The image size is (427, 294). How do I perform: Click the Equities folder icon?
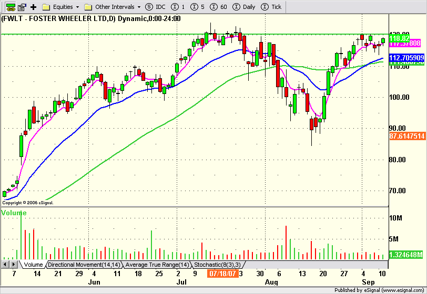click(46, 7)
